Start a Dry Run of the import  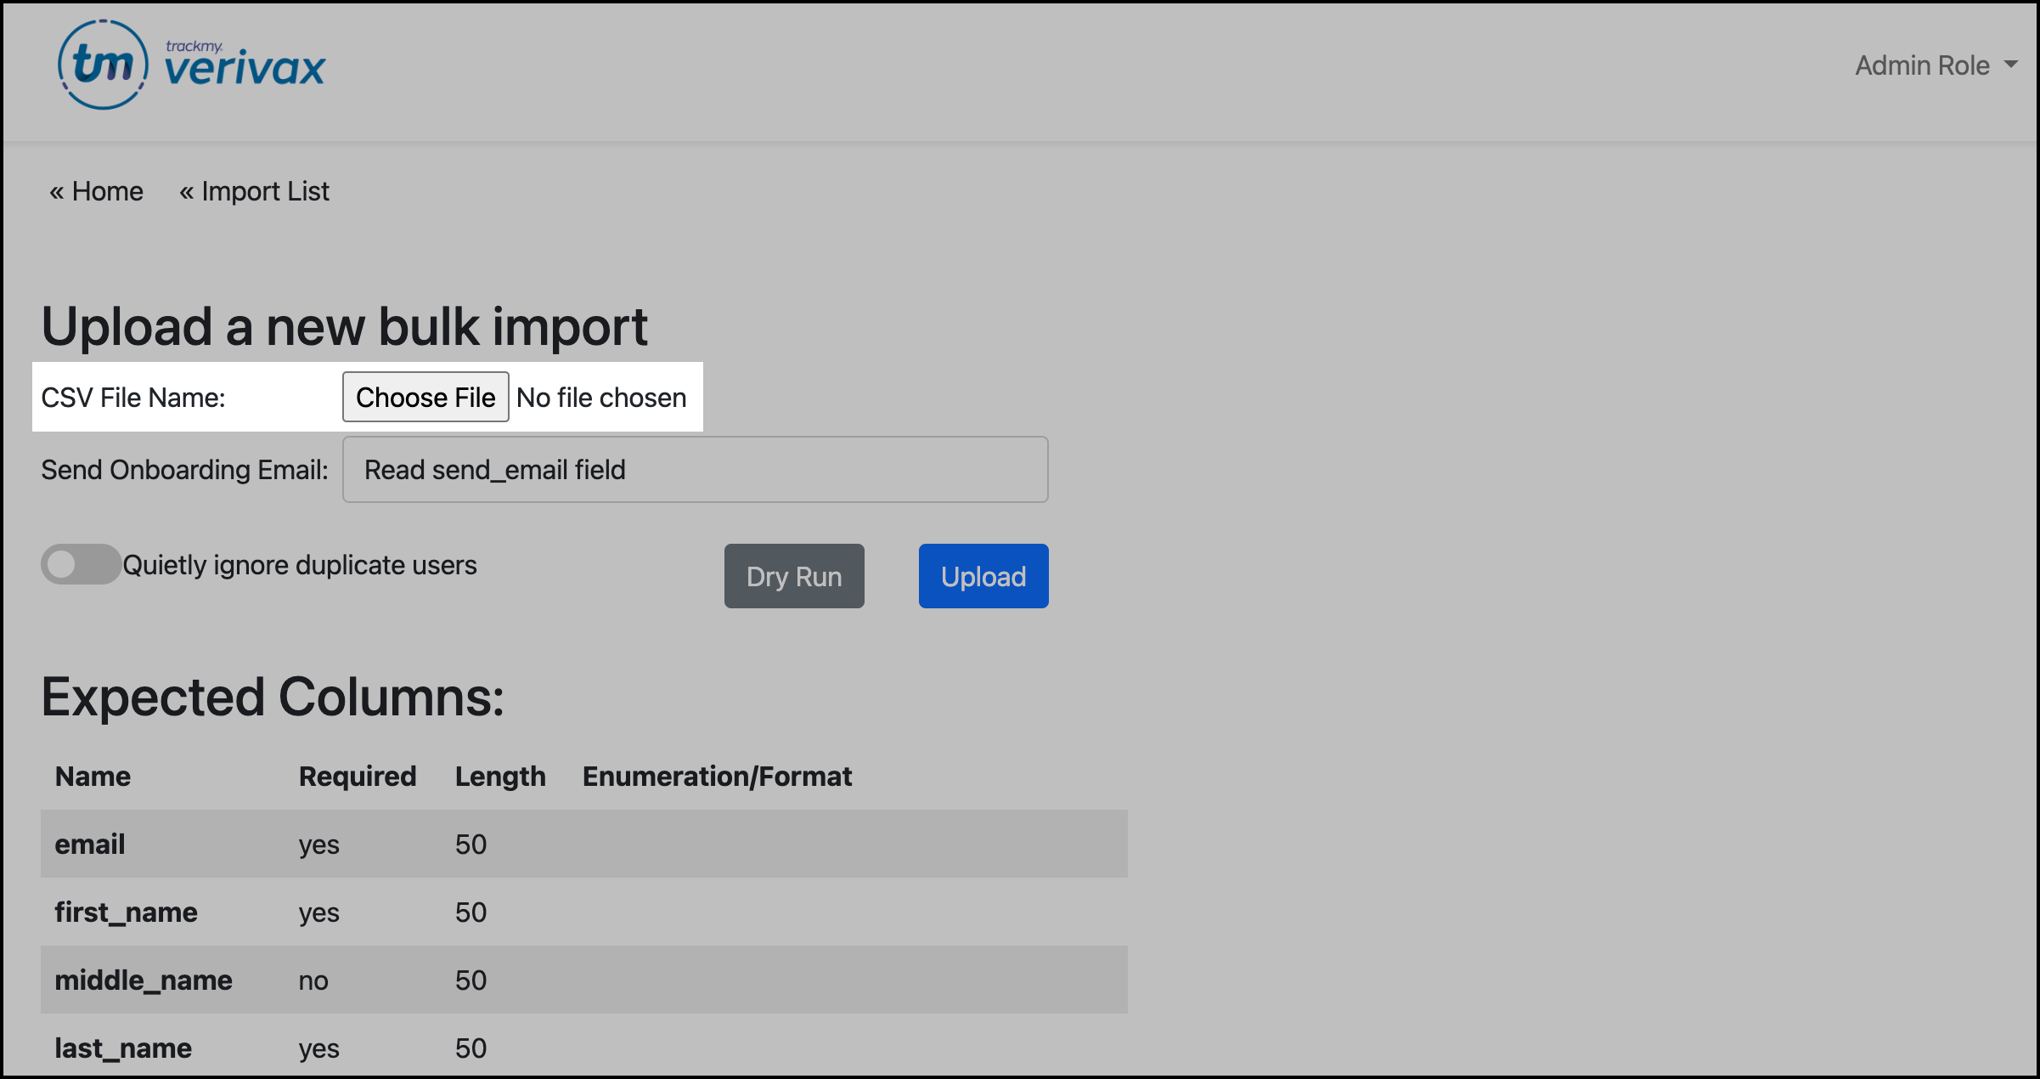[793, 576]
